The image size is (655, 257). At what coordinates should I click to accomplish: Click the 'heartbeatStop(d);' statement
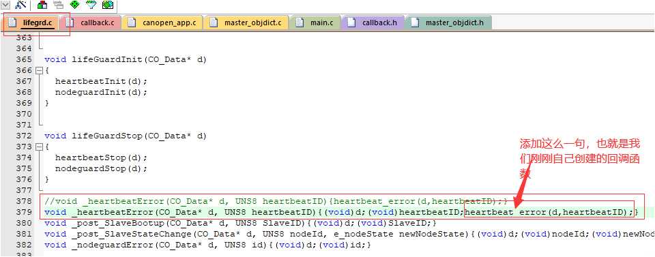click(101, 157)
